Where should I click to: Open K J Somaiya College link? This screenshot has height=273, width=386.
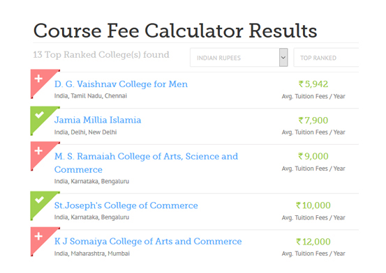click(148, 241)
